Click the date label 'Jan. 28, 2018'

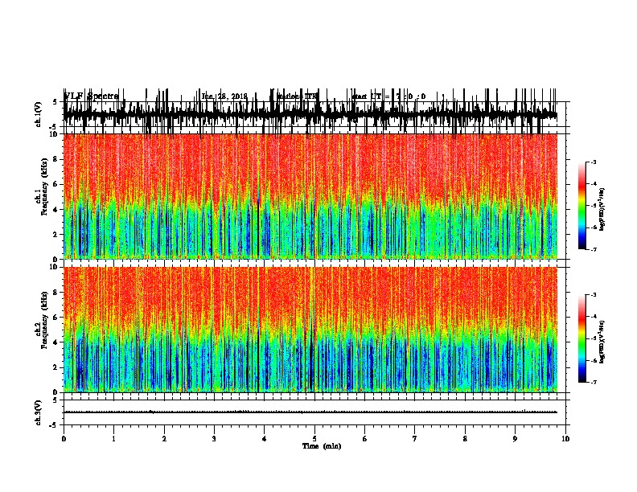[x=224, y=96]
